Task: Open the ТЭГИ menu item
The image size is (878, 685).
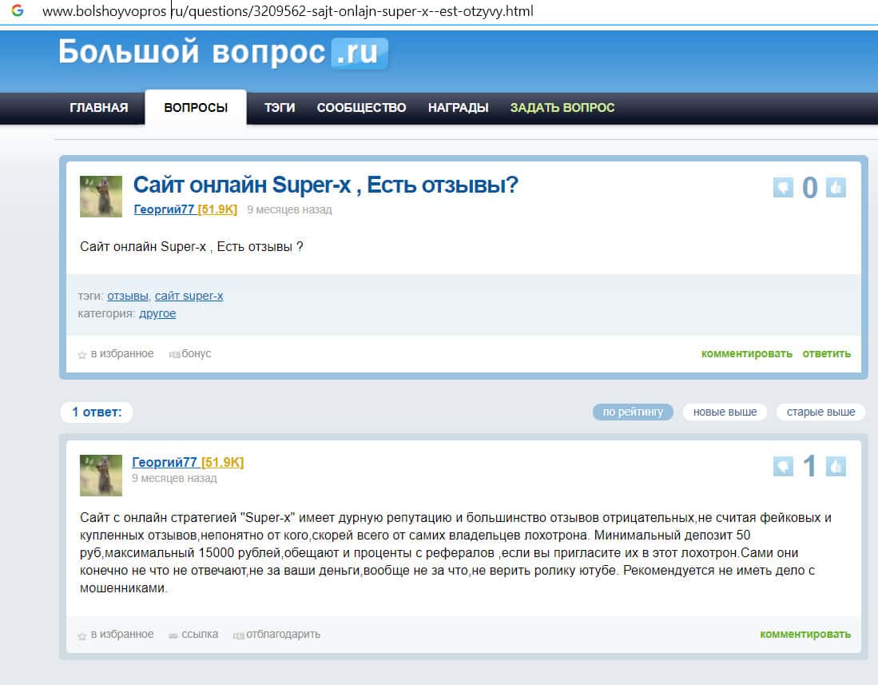Action: click(x=280, y=108)
